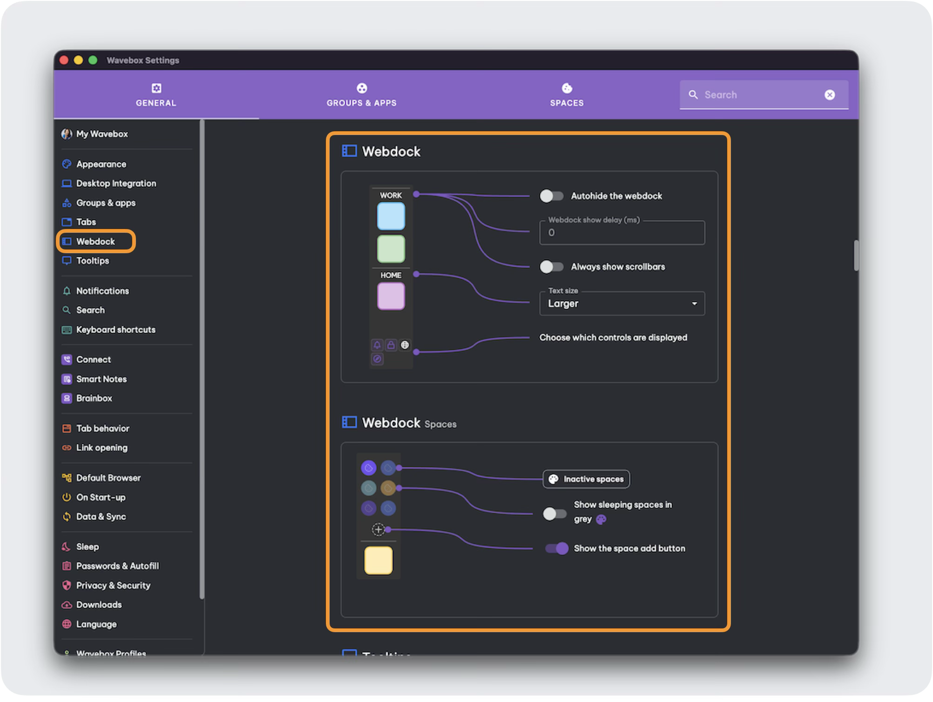
Task: Clear the search field with X icon
Action: coord(830,95)
